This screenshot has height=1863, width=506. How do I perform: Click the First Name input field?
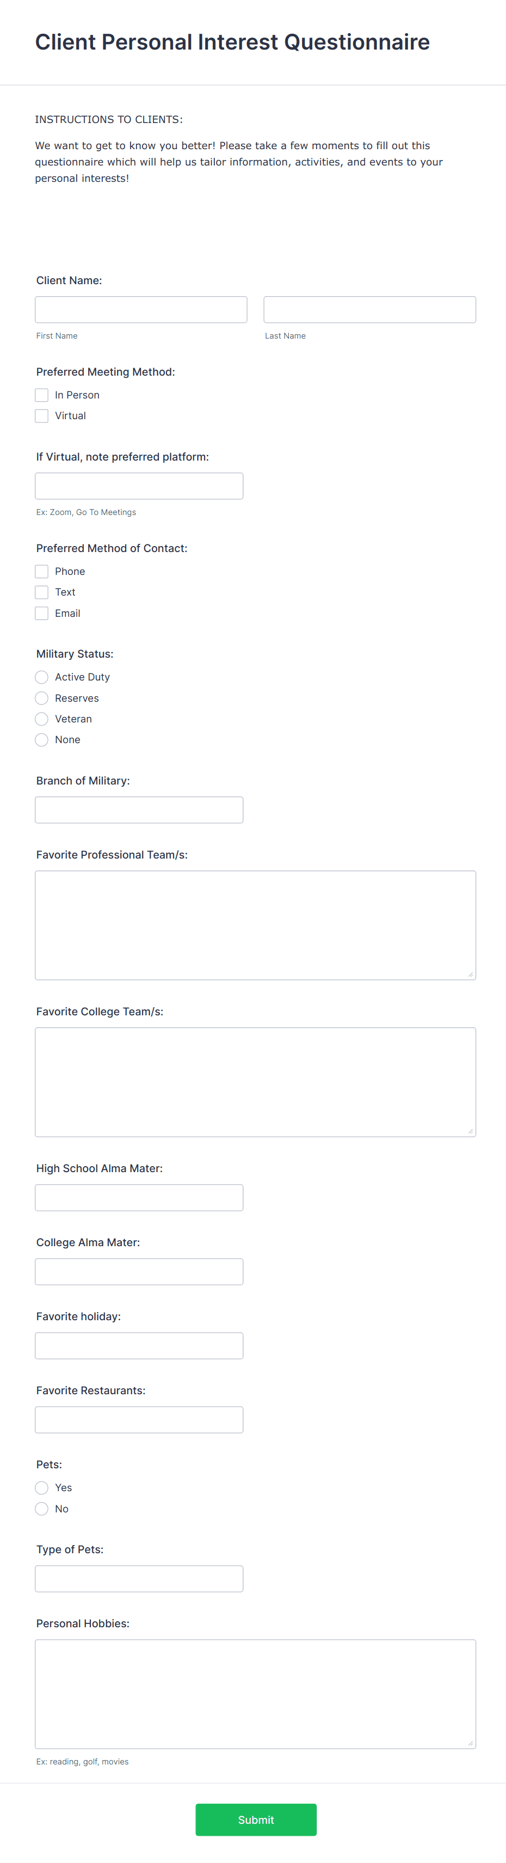click(141, 309)
